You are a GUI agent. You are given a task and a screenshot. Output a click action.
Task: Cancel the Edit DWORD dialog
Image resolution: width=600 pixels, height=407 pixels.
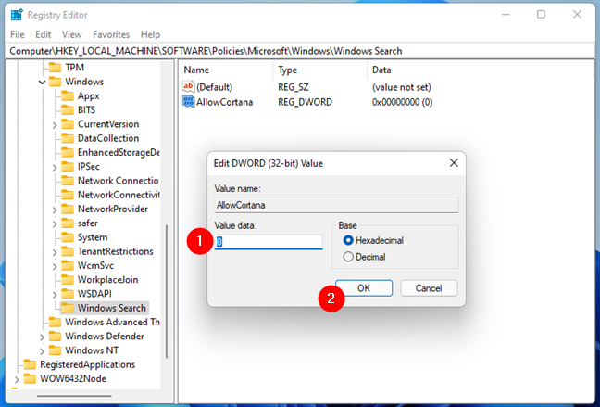click(x=429, y=288)
